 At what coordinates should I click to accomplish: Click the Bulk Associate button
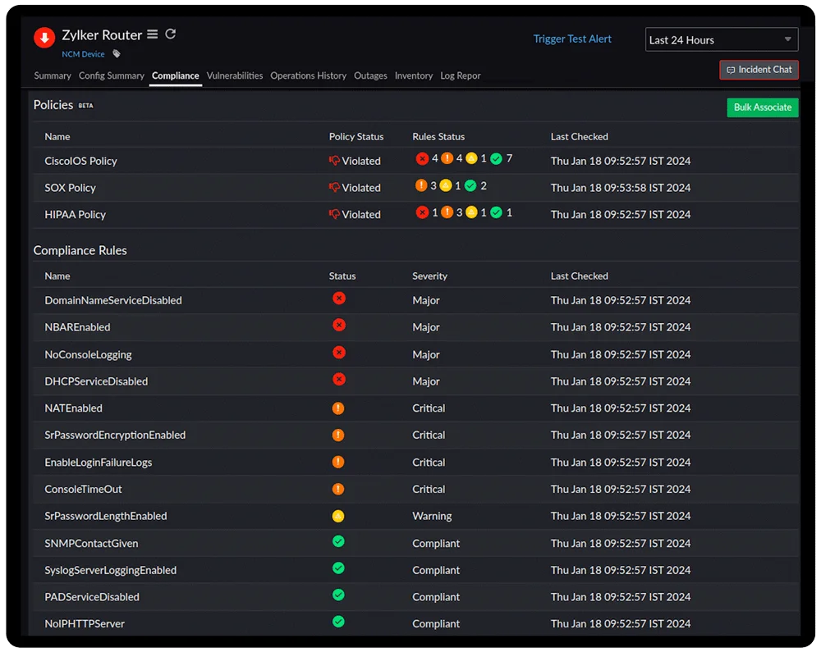pos(762,107)
